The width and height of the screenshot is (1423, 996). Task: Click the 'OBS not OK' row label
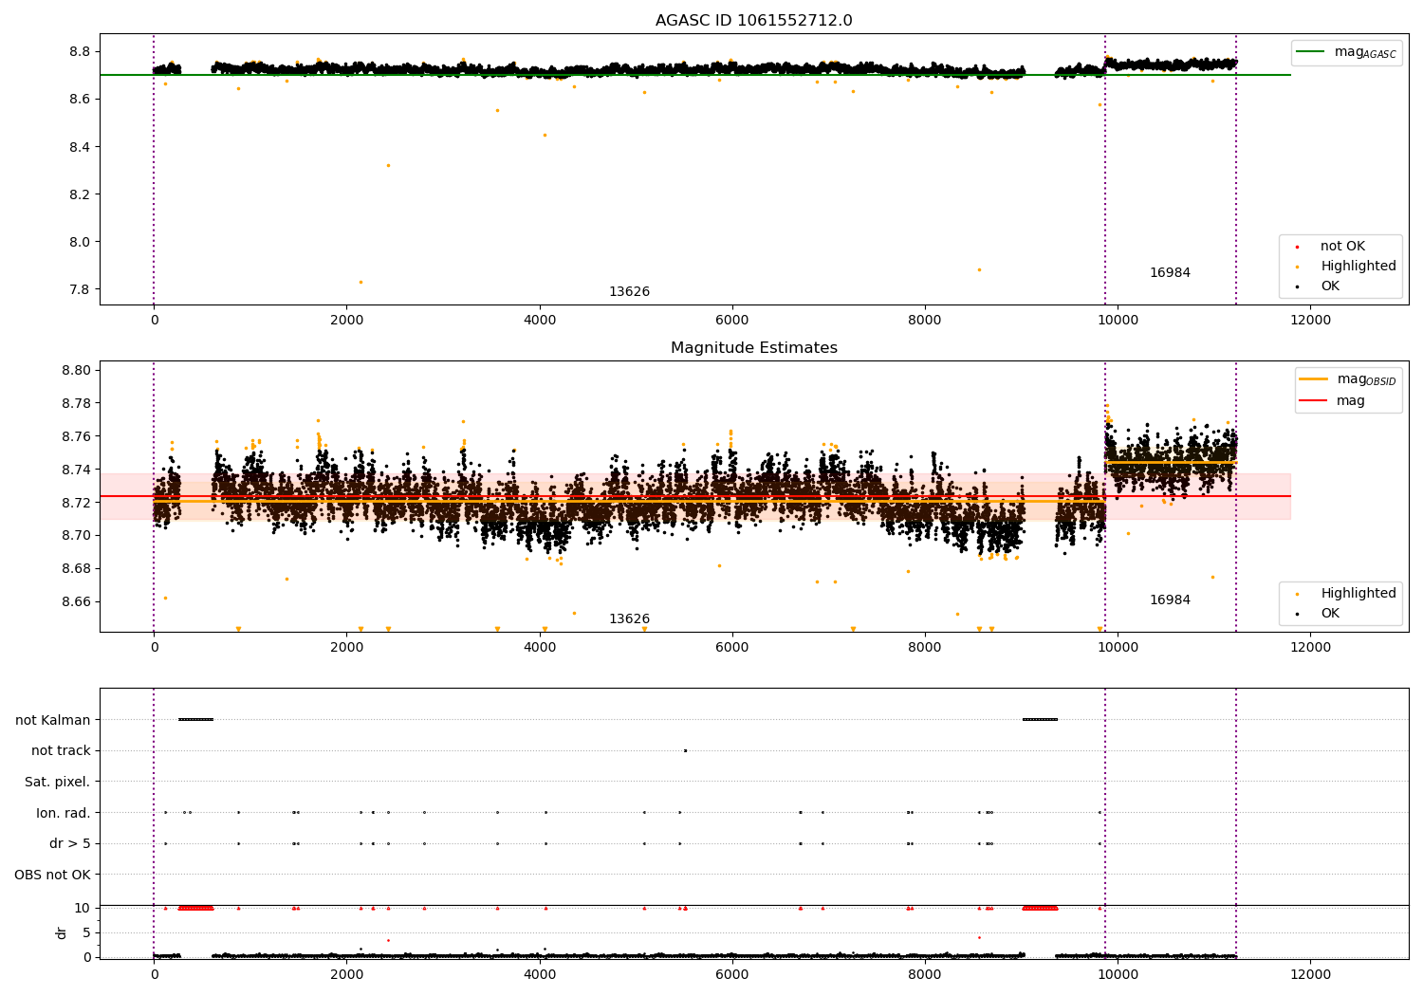53,875
